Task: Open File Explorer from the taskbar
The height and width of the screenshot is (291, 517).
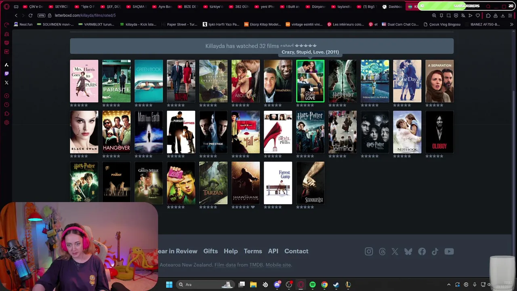Action: (253, 285)
